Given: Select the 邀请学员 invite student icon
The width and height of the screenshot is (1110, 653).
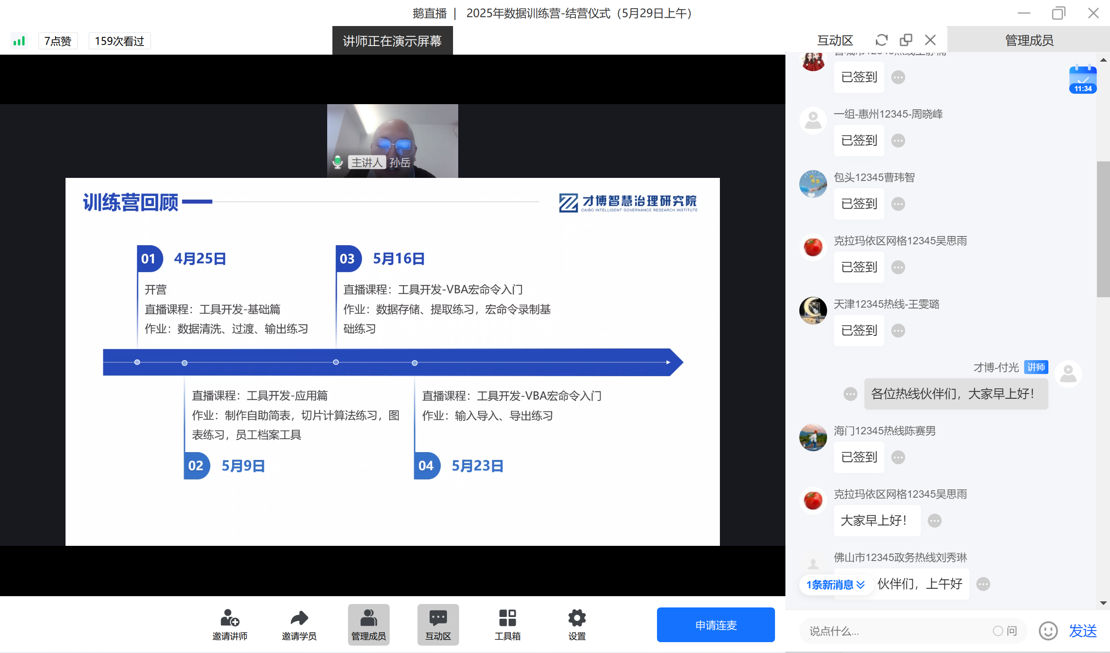Looking at the screenshot, I should pos(299,617).
